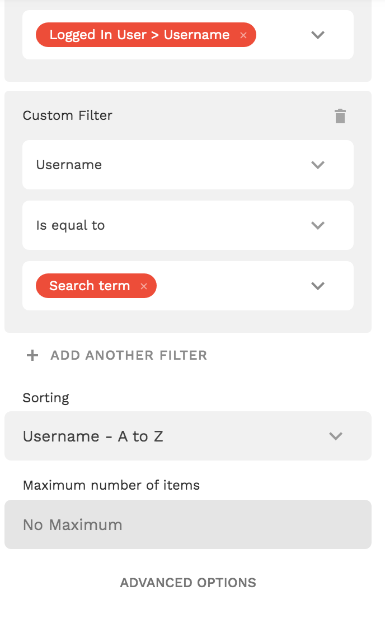Open "Username - A to Z" sorting dropdown
Screen dimensions: 385x632
click(x=168, y=436)
